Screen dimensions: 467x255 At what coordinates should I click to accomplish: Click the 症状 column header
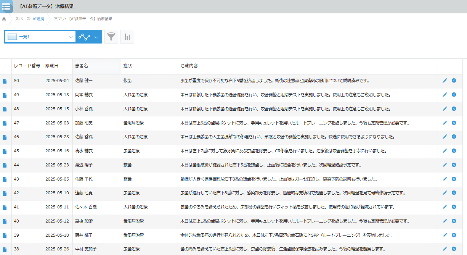point(128,66)
